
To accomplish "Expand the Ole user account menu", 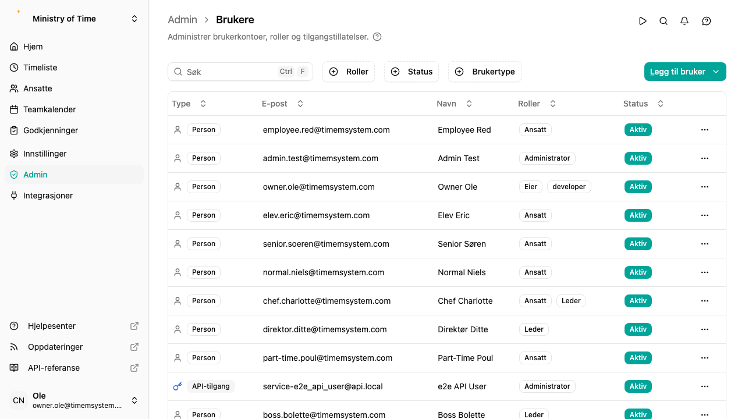I will pos(74,400).
